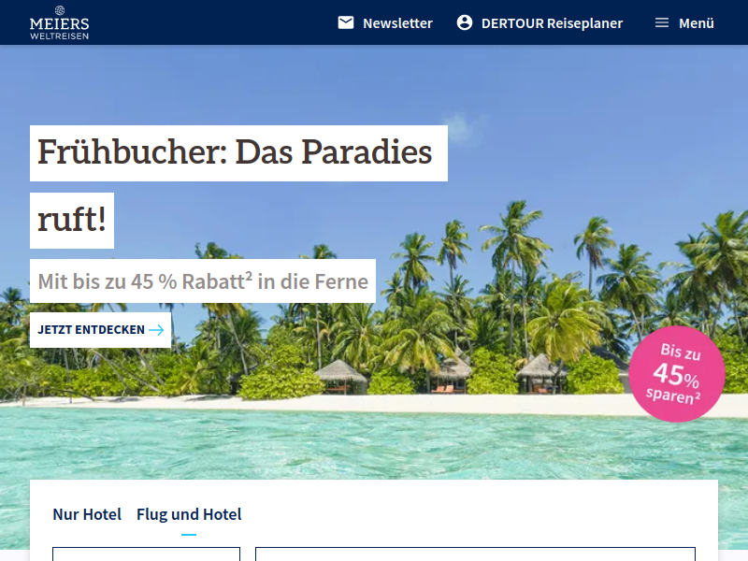Click the wide second search field
748x561 pixels.
pyautogui.click(x=475, y=554)
